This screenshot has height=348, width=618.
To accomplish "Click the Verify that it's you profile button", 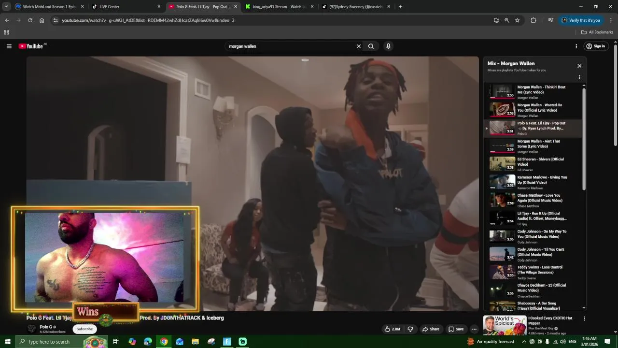I will 581,20.
